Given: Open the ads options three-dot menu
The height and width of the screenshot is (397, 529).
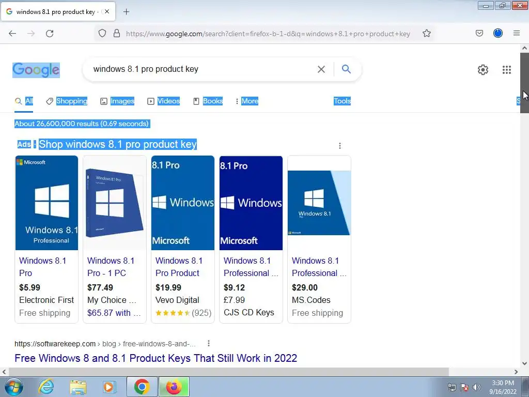Looking at the screenshot, I should point(340,145).
